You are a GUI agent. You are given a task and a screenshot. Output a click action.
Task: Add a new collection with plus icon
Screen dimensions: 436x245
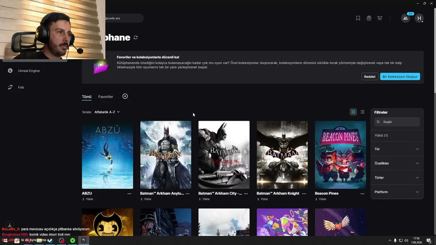(125, 96)
